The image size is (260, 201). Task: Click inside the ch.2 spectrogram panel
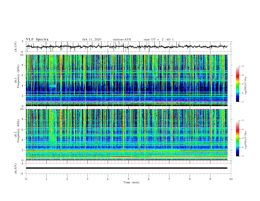(127, 135)
